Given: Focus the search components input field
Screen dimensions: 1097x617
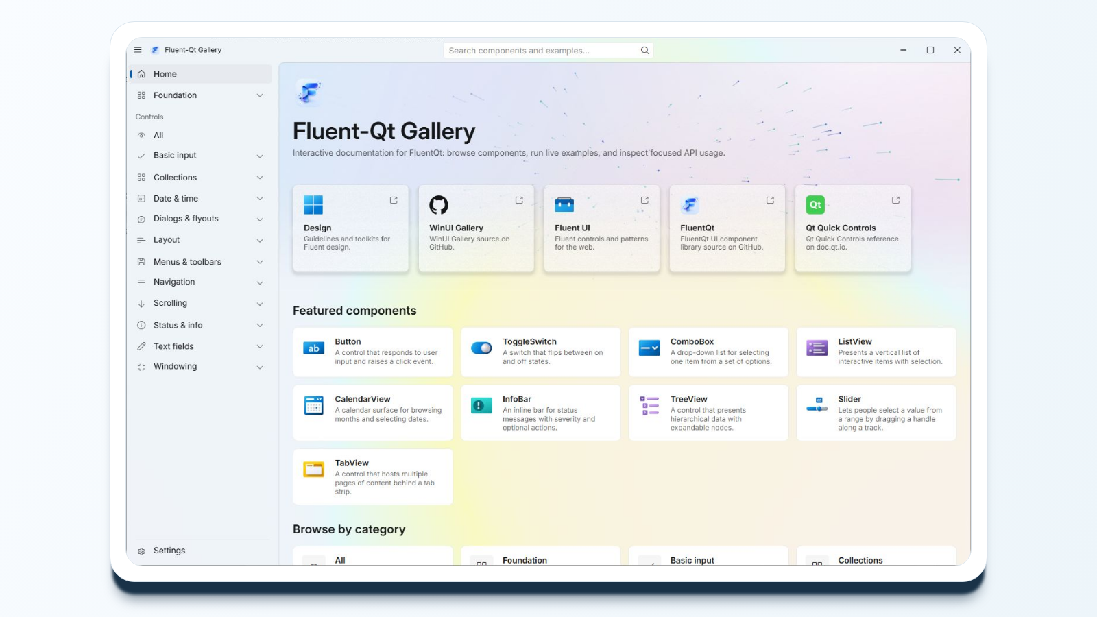Looking at the screenshot, I should 548,50.
